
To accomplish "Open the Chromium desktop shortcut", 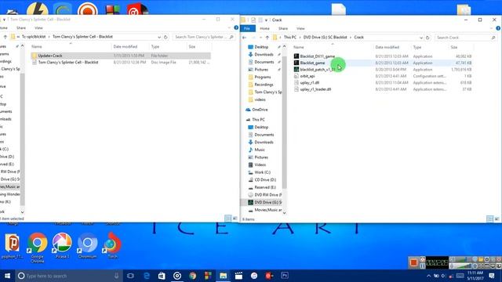I will pyautogui.click(x=87, y=245).
